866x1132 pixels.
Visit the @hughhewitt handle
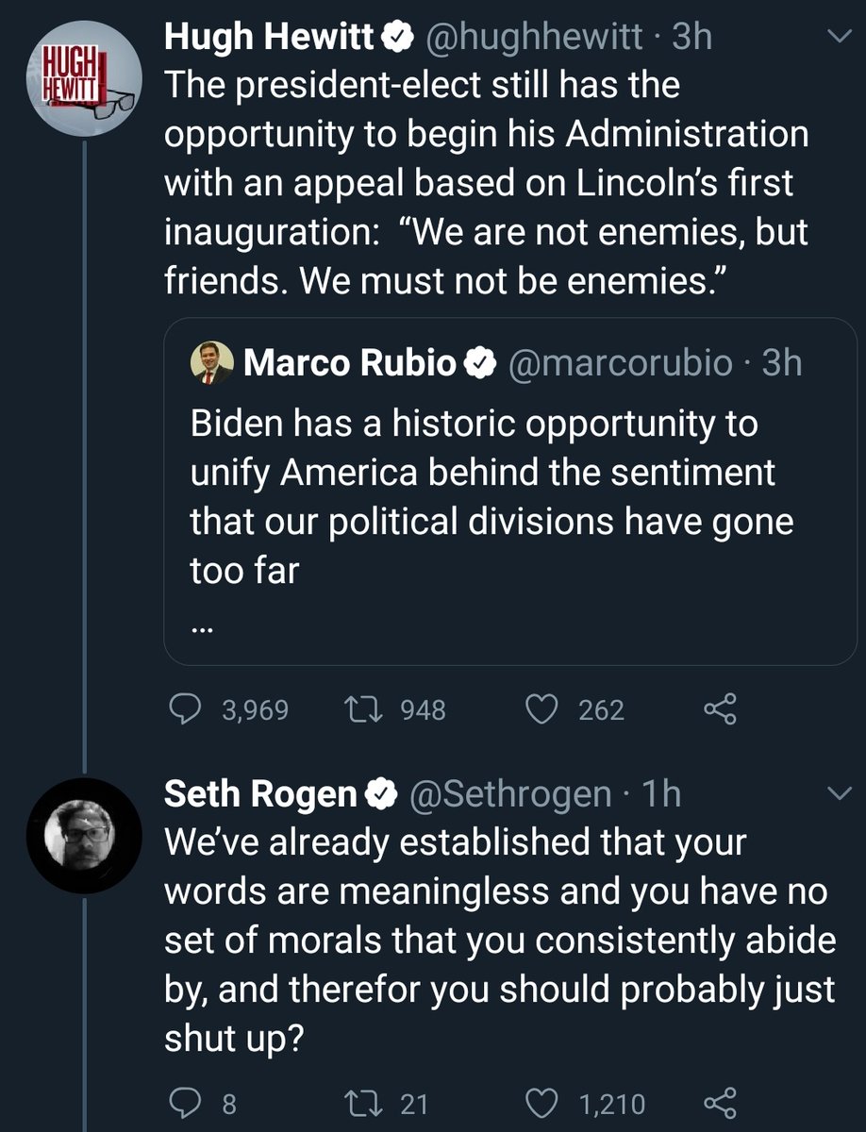coord(534,38)
